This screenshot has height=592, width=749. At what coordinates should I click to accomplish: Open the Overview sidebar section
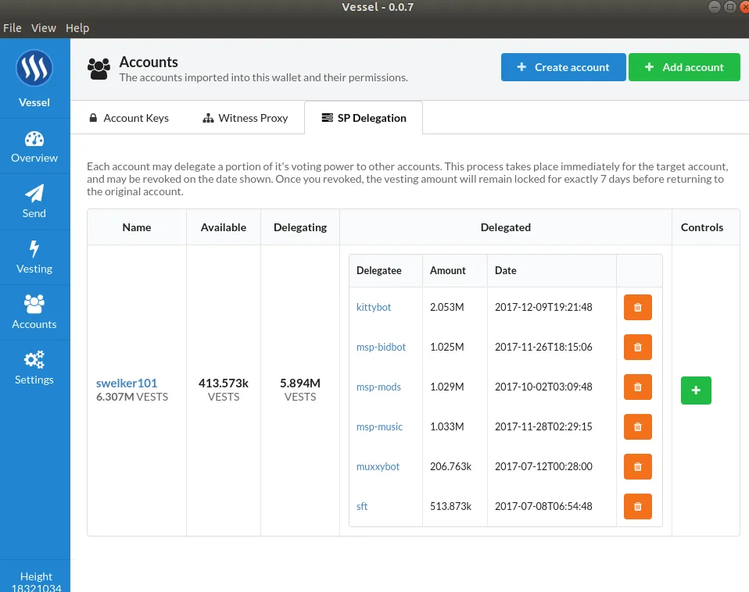pyautogui.click(x=34, y=147)
